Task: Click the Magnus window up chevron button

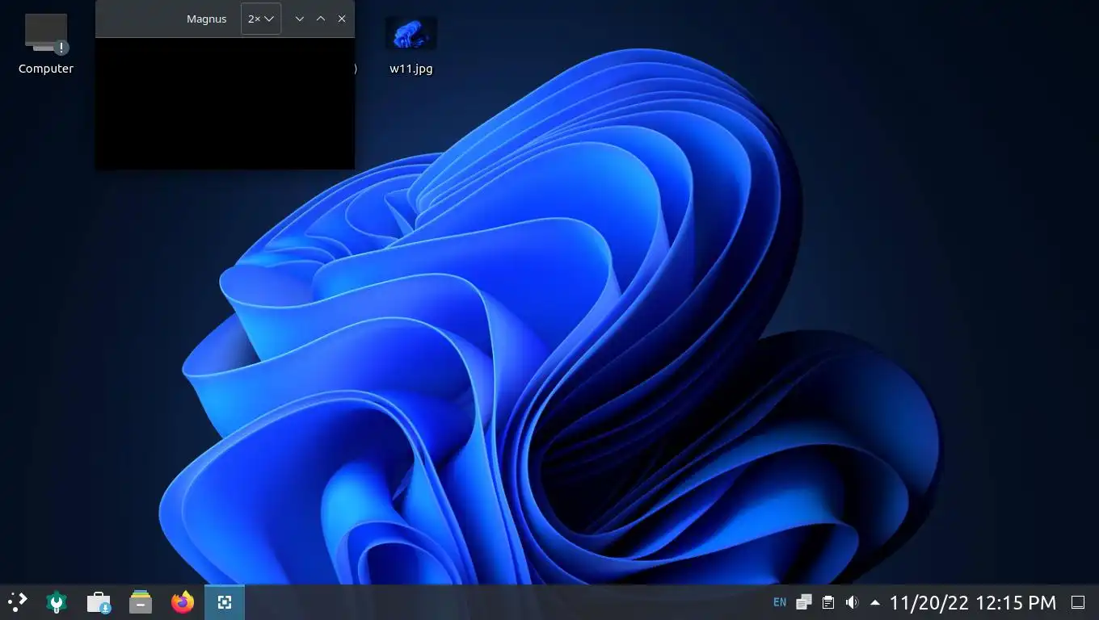Action: pos(321,19)
